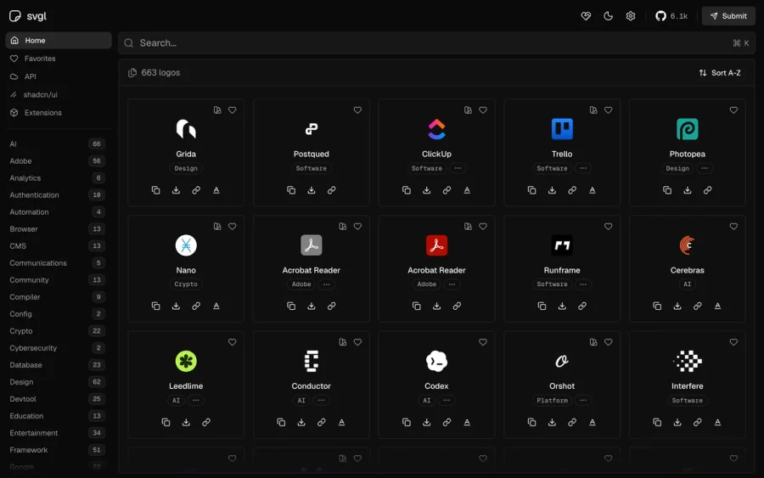Expand more categories on Orshot card

[x=583, y=401]
